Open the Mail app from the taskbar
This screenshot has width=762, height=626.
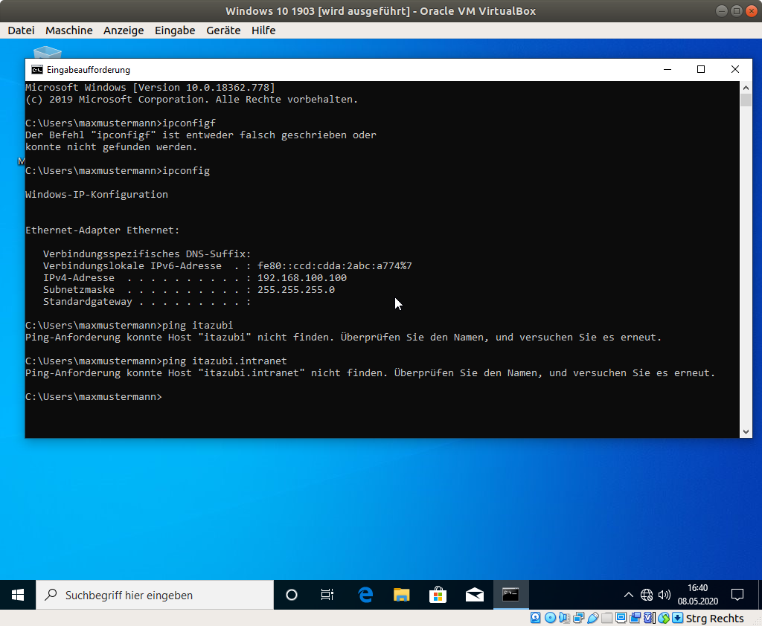474,595
